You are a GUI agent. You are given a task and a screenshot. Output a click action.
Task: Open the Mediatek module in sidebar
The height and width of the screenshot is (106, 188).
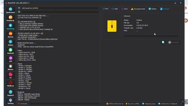coord(11,18)
